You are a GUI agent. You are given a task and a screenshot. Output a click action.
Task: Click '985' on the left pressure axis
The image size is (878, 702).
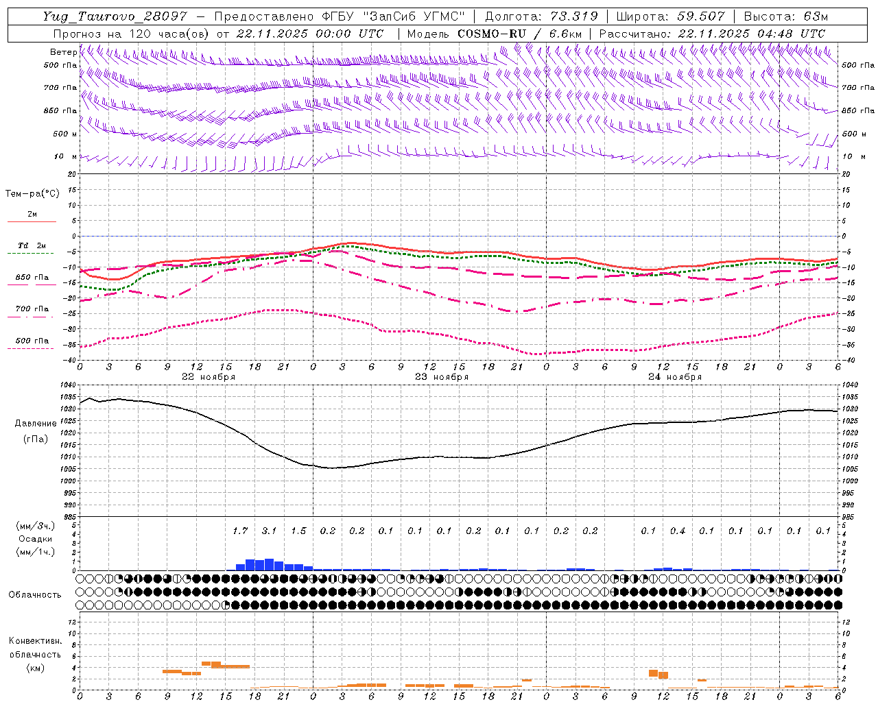coord(71,517)
